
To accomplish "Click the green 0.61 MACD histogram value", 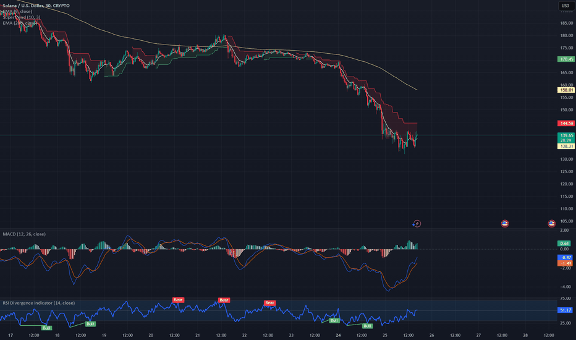I will click(x=564, y=244).
